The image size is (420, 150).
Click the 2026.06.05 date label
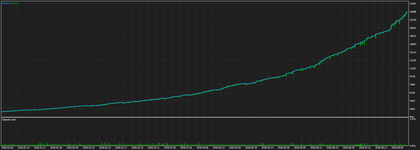300,148
